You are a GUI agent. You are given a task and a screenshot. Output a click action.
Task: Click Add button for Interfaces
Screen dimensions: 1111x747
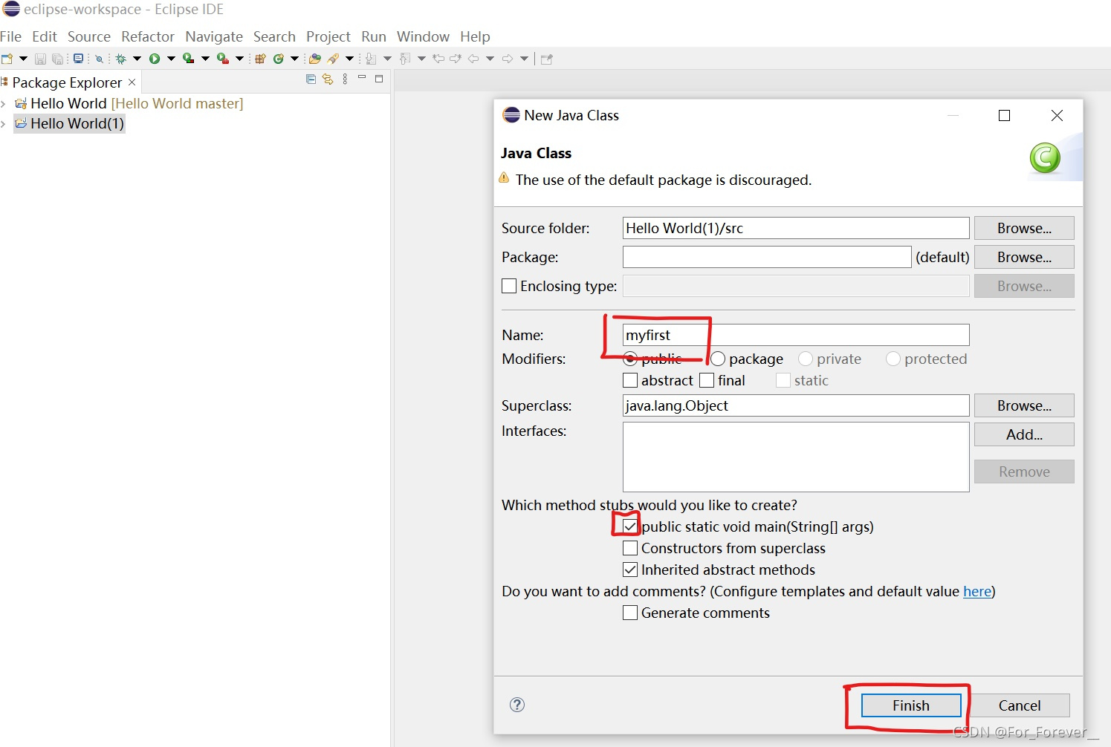coord(1024,434)
